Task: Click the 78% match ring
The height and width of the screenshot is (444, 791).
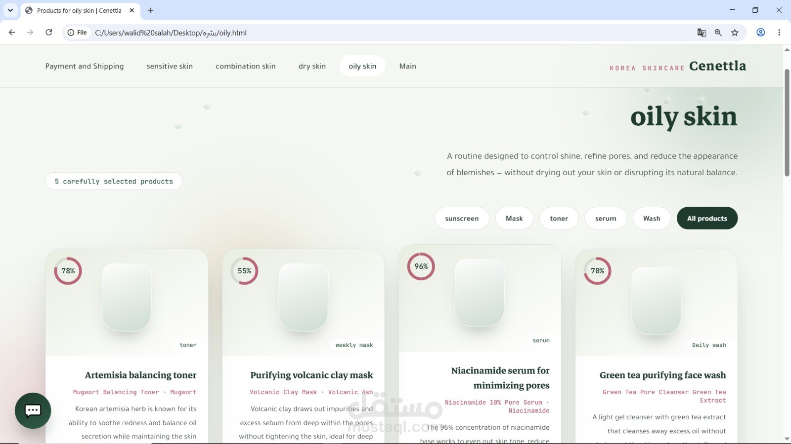Action: tap(68, 271)
